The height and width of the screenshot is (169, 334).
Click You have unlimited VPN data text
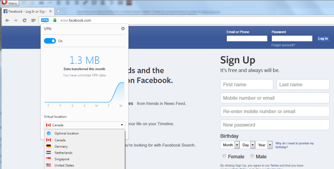click(x=84, y=75)
